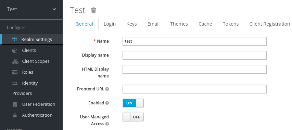Turn on User-Managed Access switch

click(133, 117)
